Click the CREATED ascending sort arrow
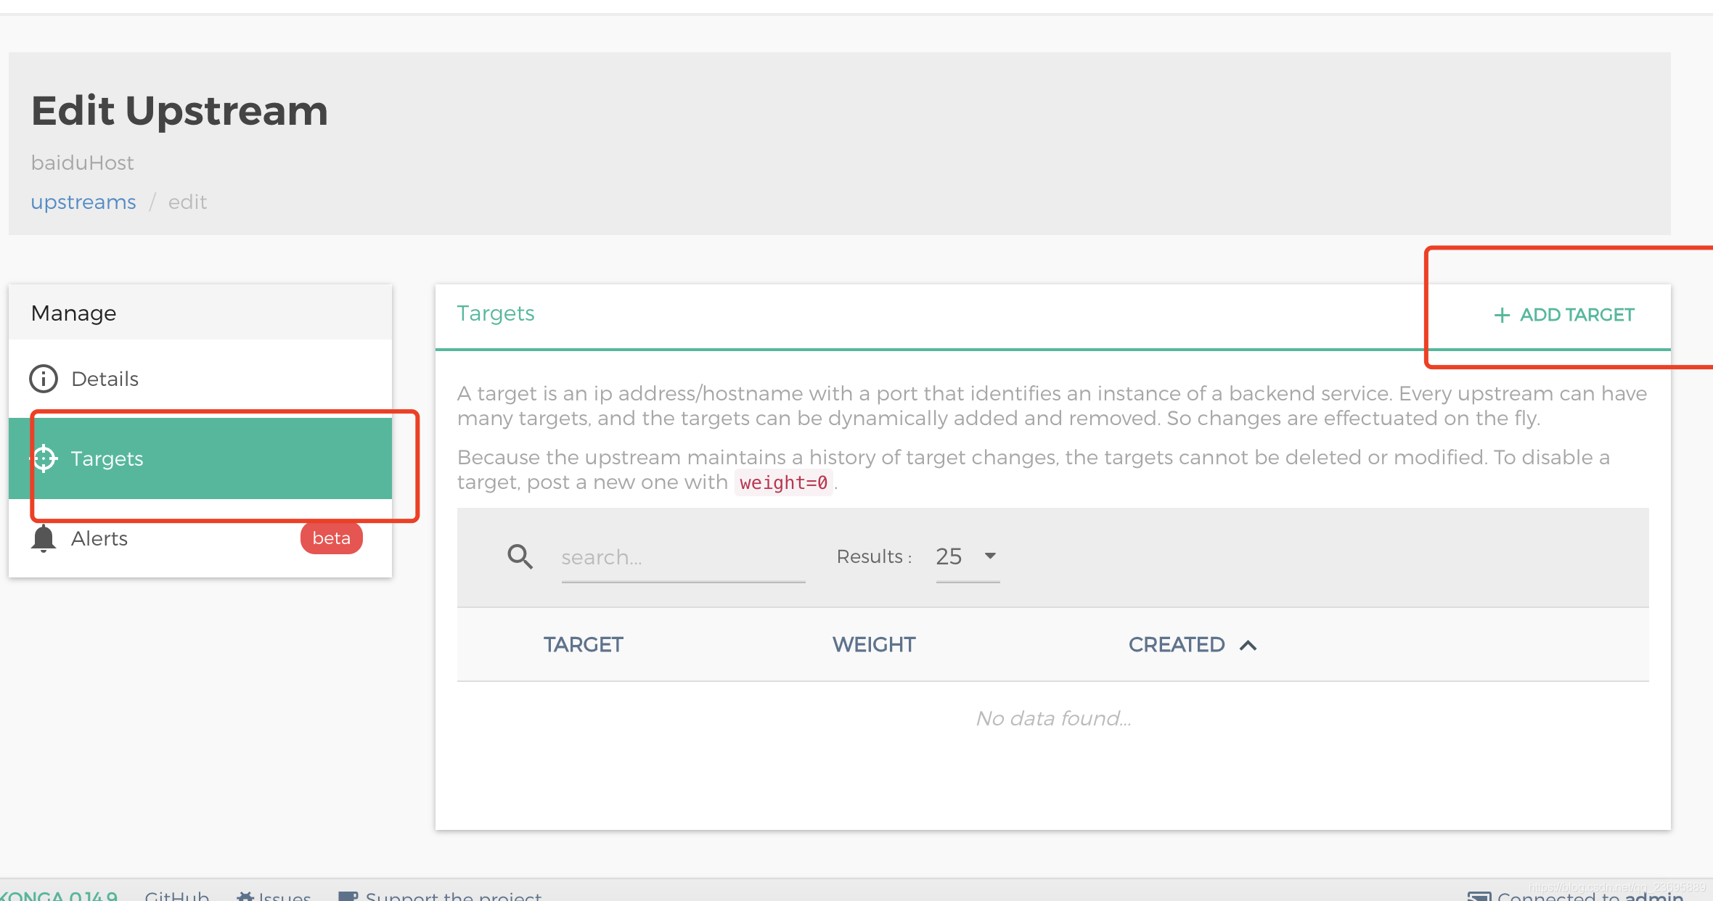Image resolution: width=1713 pixels, height=901 pixels. [1248, 645]
